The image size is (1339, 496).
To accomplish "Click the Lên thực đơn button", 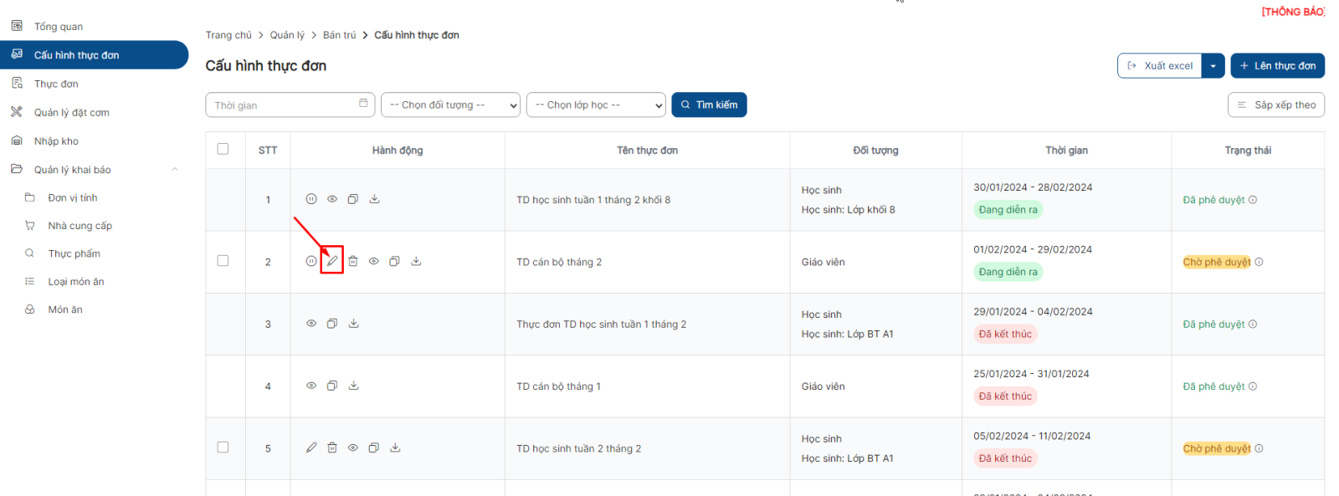I will pyautogui.click(x=1277, y=66).
